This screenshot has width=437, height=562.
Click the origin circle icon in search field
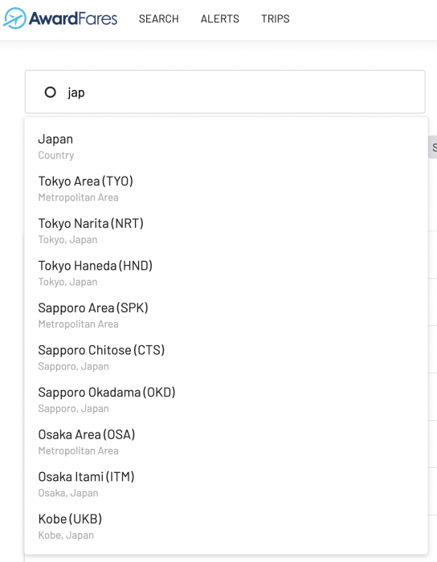coord(50,92)
